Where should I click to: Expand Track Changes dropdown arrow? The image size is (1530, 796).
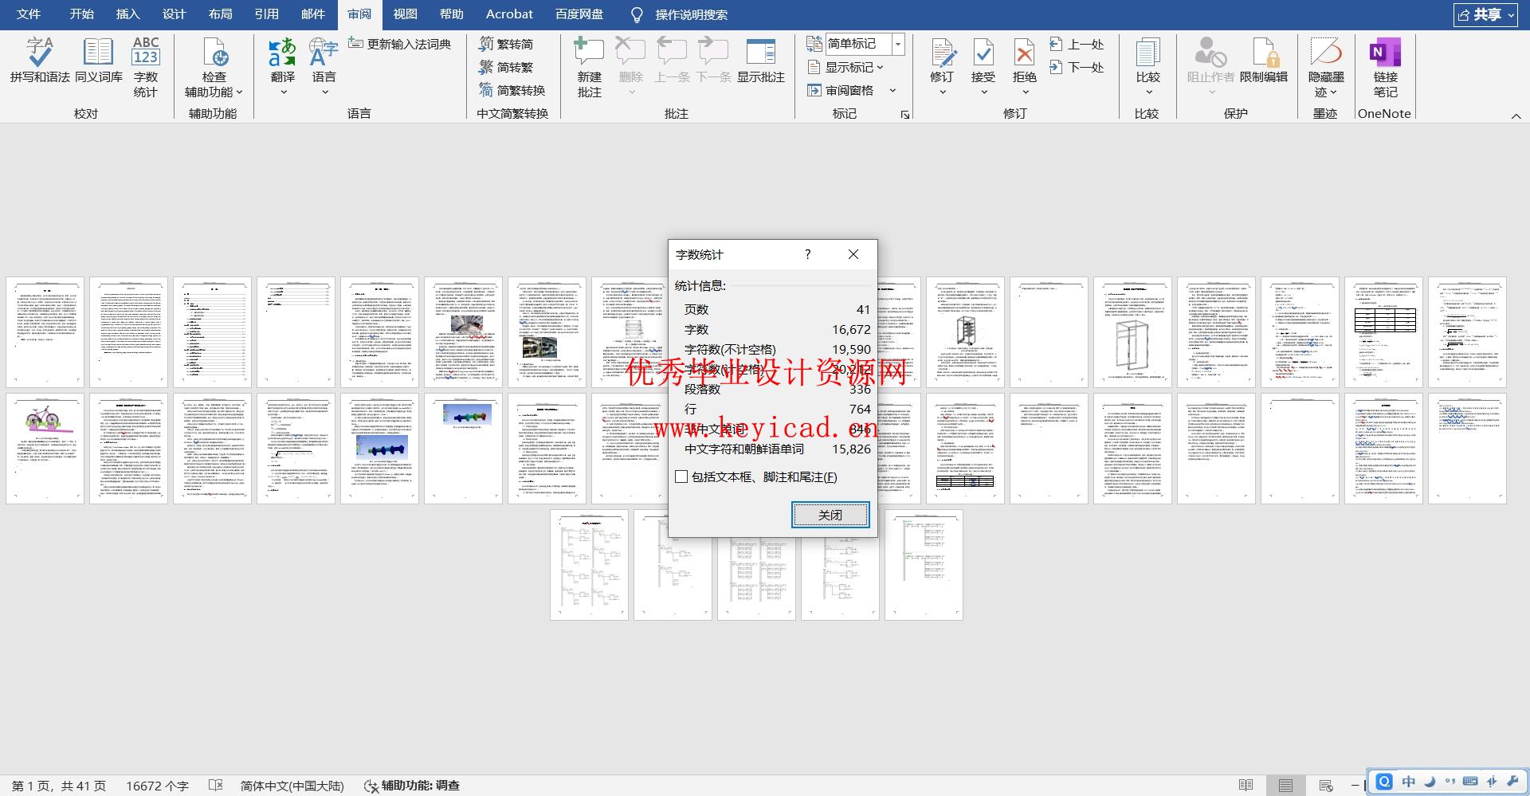(x=942, y=92)
